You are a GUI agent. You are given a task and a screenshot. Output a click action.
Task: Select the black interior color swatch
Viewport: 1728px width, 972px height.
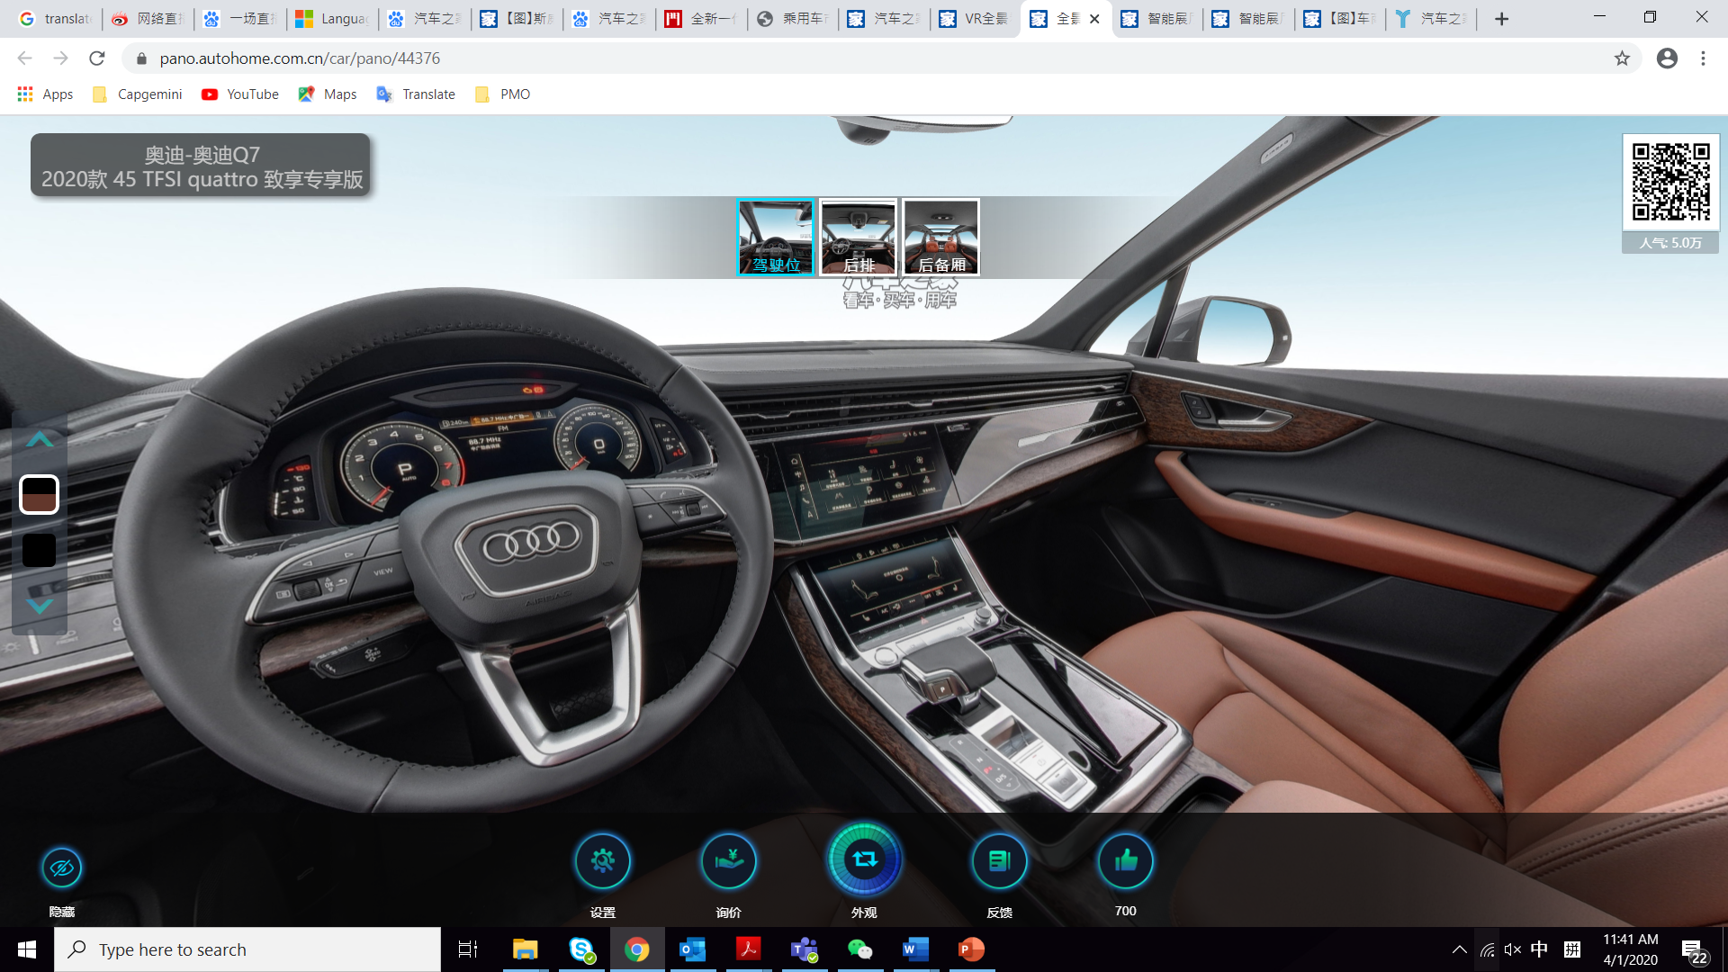pyautogui.click(x=39, y=550)
